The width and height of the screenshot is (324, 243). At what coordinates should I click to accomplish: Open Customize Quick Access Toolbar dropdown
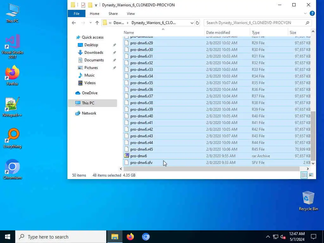click(x=96, y=5)
